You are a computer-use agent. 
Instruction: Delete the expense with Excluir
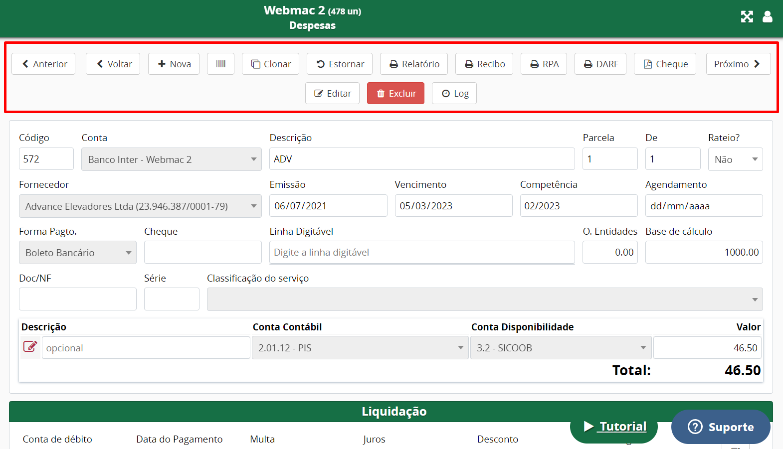point(395,93)
